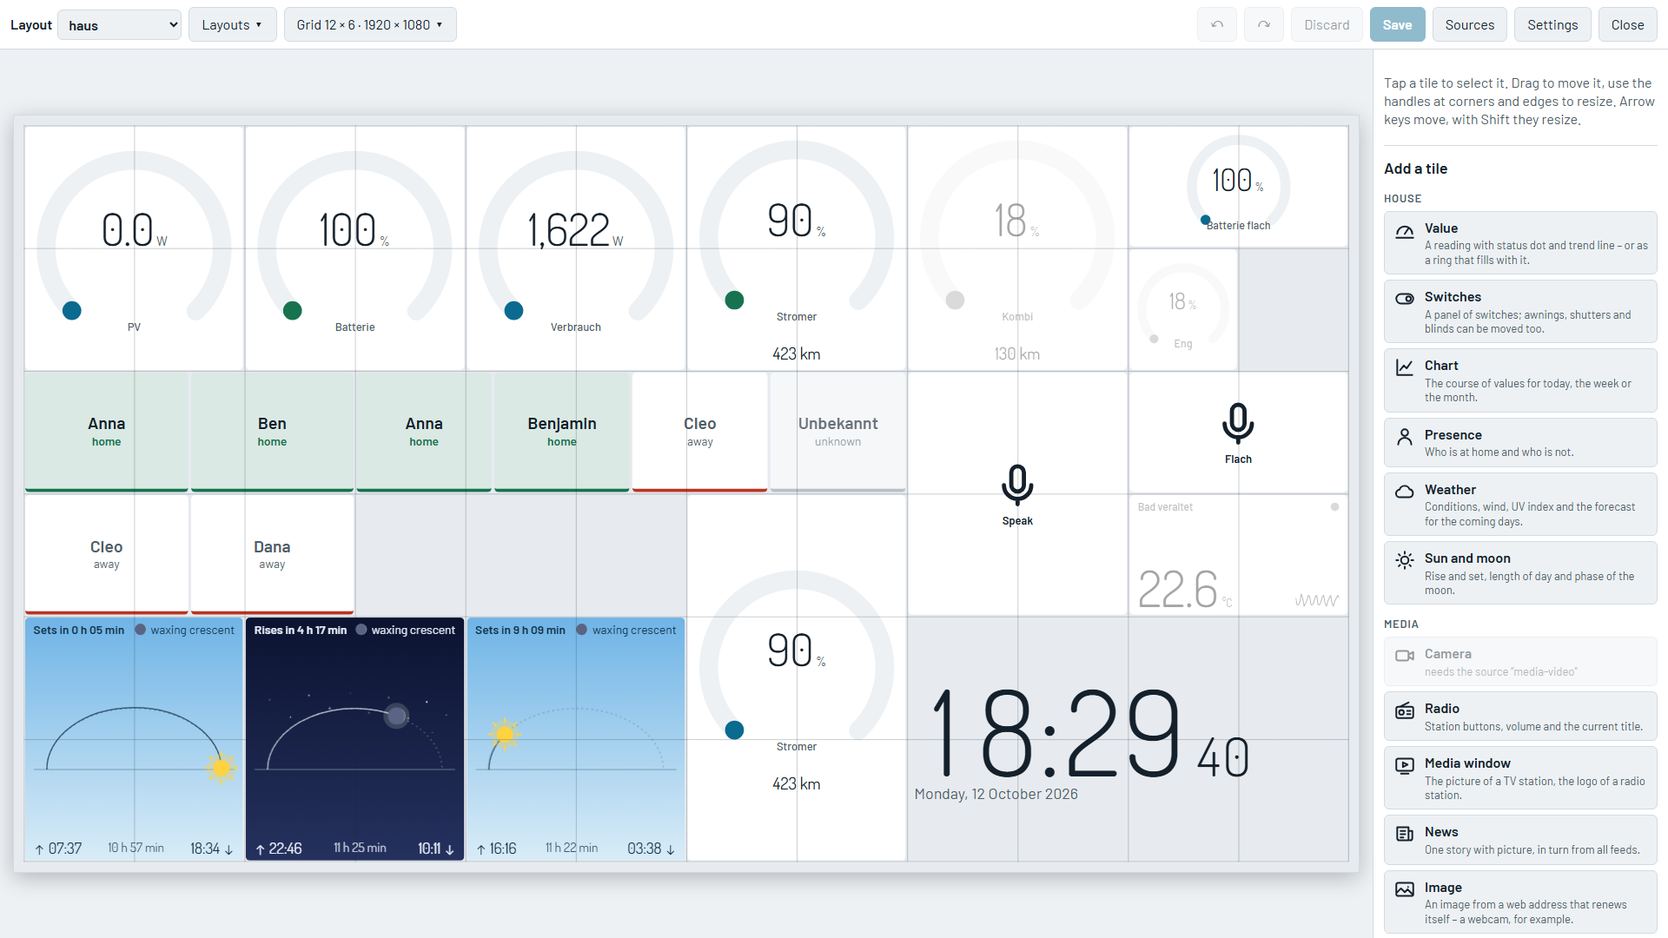Close the layout editor

point(1627,24)
